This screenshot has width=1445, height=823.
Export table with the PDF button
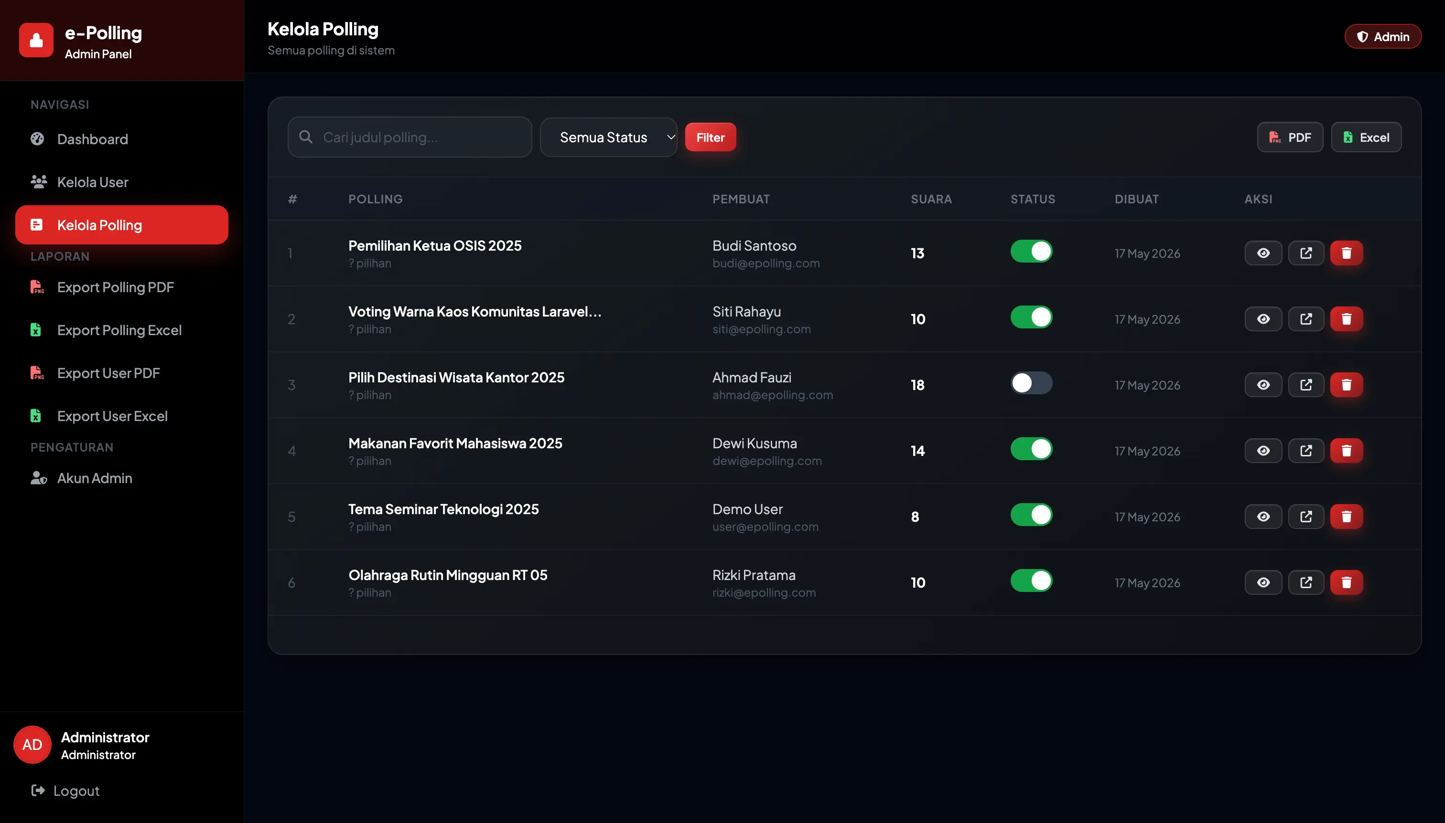(x=1290, y=137)
